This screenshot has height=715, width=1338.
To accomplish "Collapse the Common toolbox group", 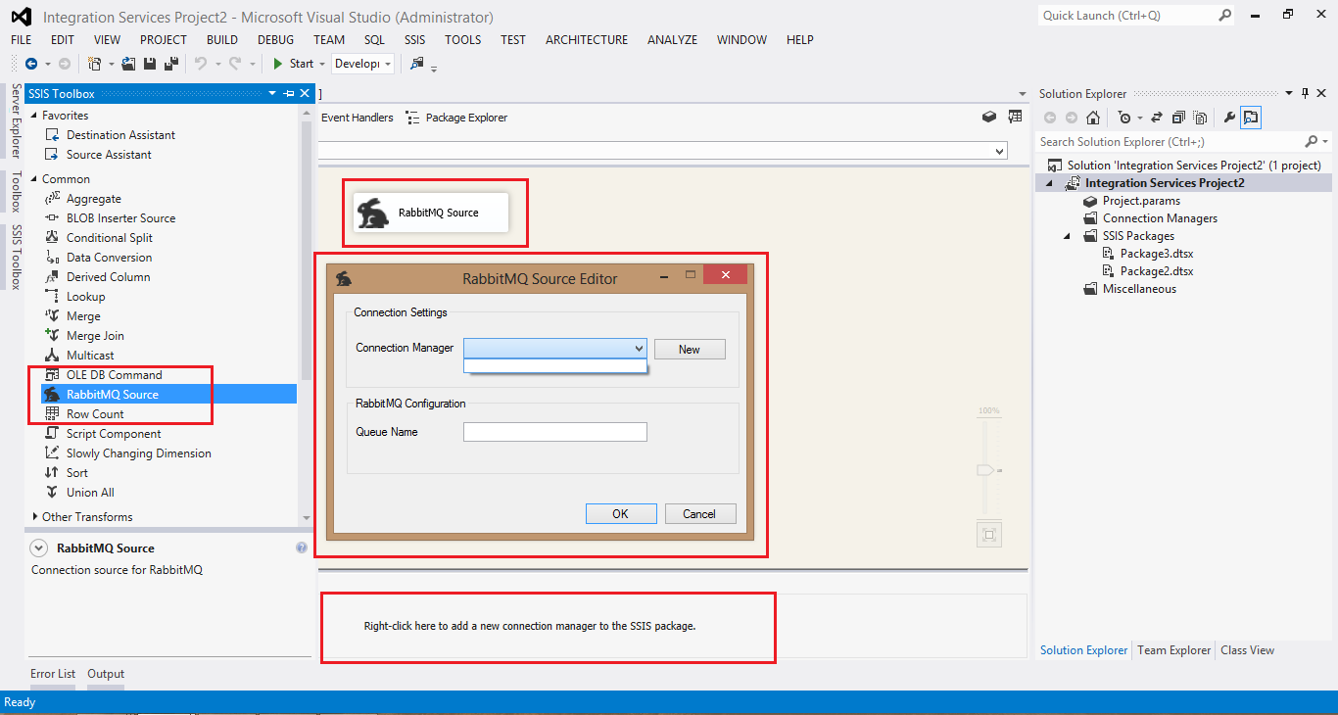I will [x=33, y=178].
